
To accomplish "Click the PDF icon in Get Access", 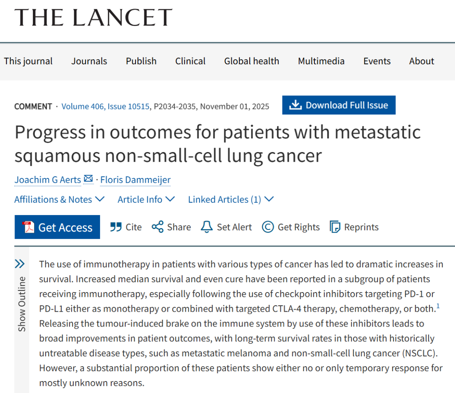I will pos(28,227).
